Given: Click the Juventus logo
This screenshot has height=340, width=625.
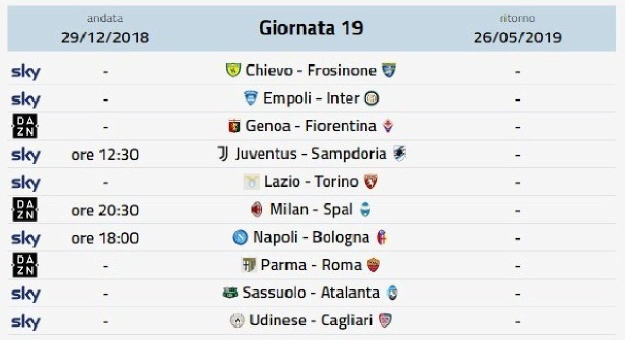Looking at the screenshot, I should tap(222, 154).
